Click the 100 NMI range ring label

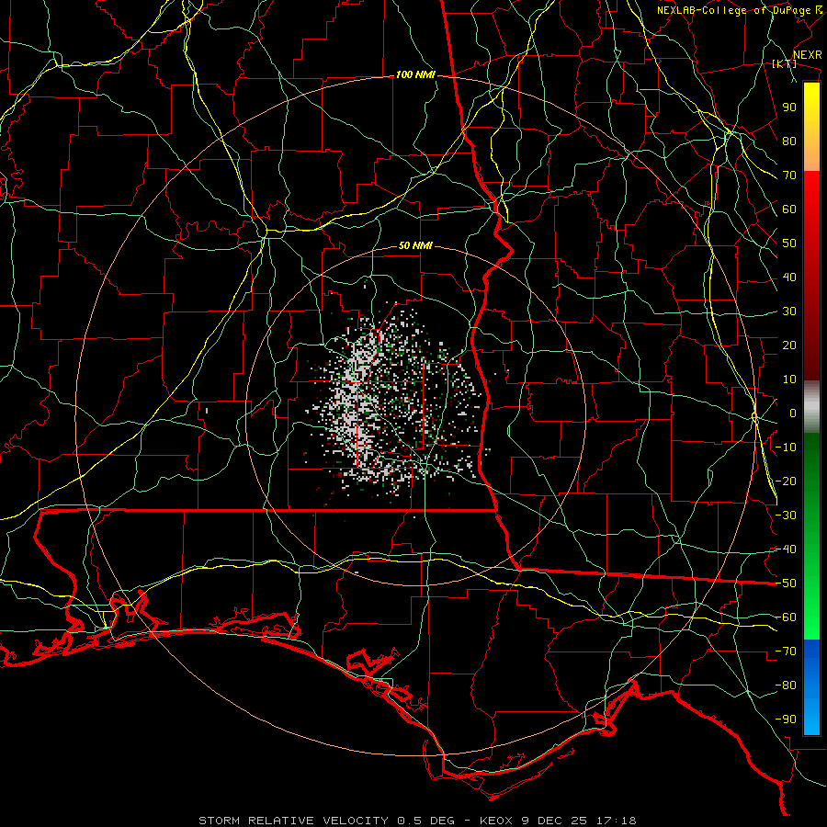pyautogui.click(x=415, y=75)
